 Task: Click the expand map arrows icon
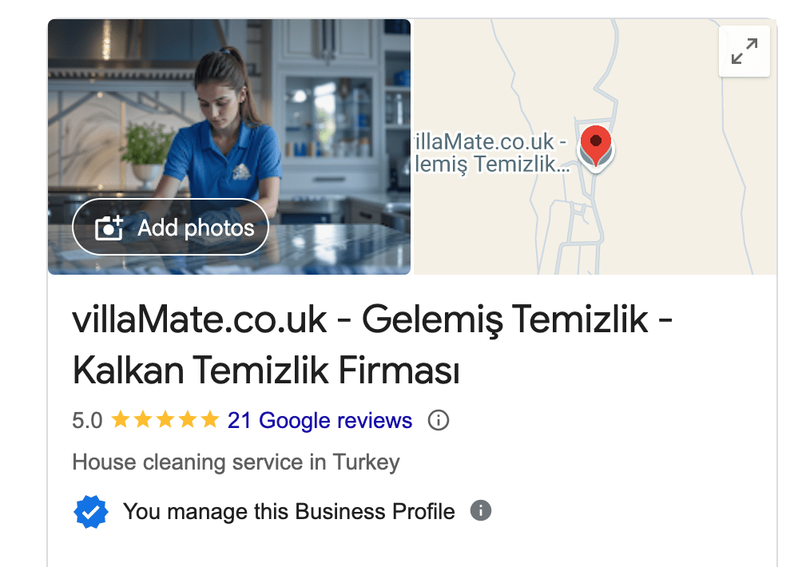pyautogui.click(x=744, y=51)
